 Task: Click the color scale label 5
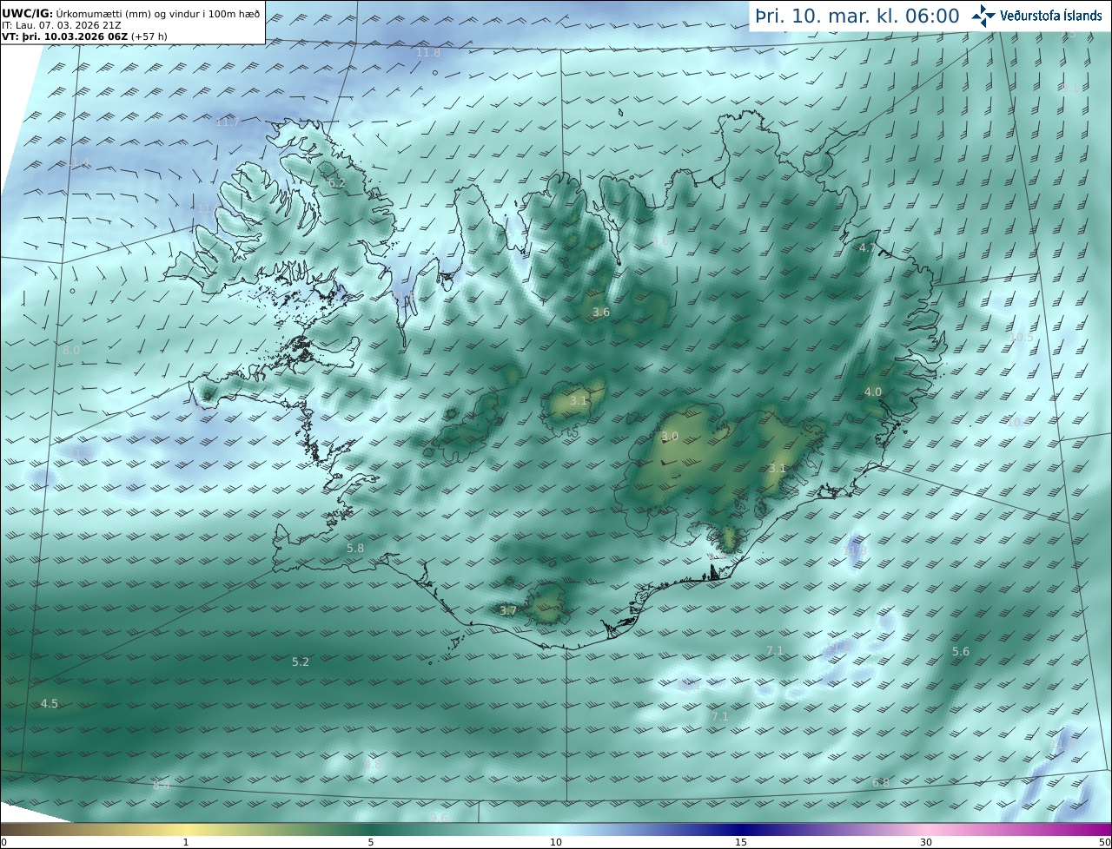pyautogui.click(x=371, y=842)
